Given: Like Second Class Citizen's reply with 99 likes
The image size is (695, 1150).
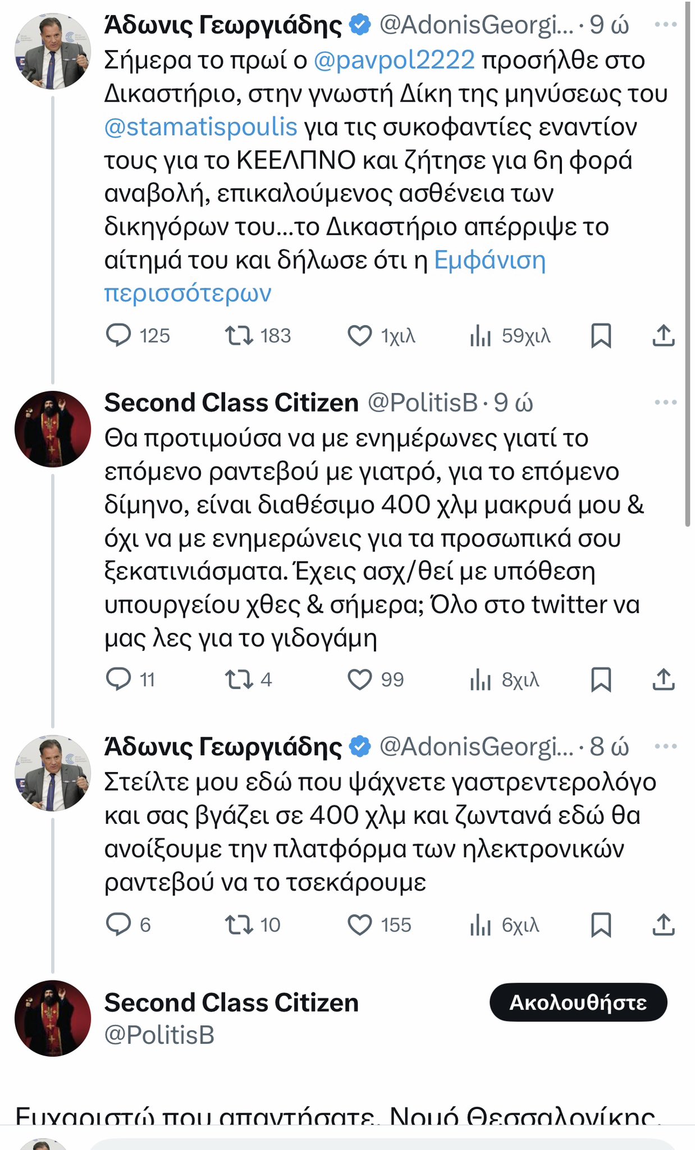Looking at the screenshot, I should (x=360, y=679).
